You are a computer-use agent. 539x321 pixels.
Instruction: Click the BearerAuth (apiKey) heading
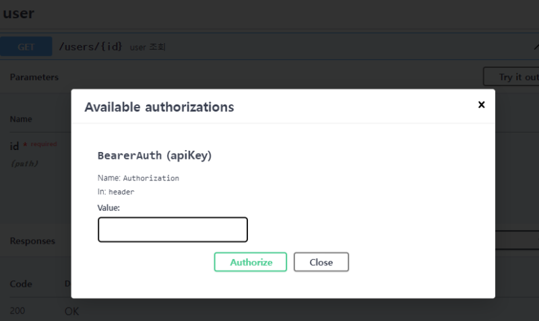pyautogui.click(x=155, y=155)
